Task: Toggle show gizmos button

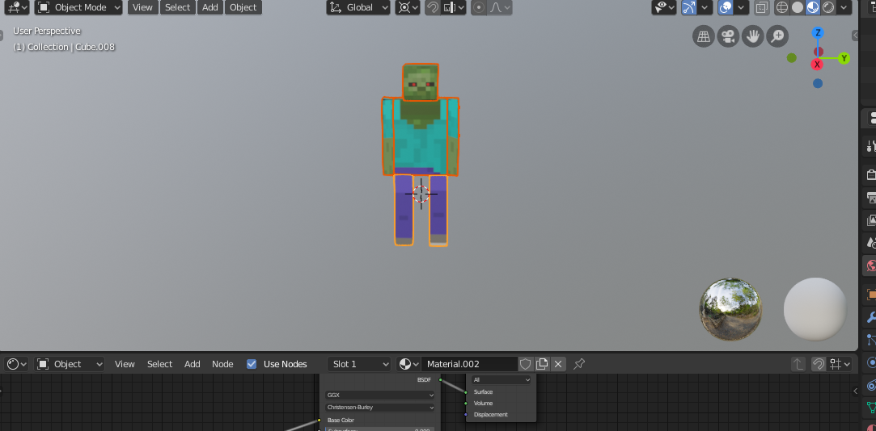Action: [x=689, y=7]
